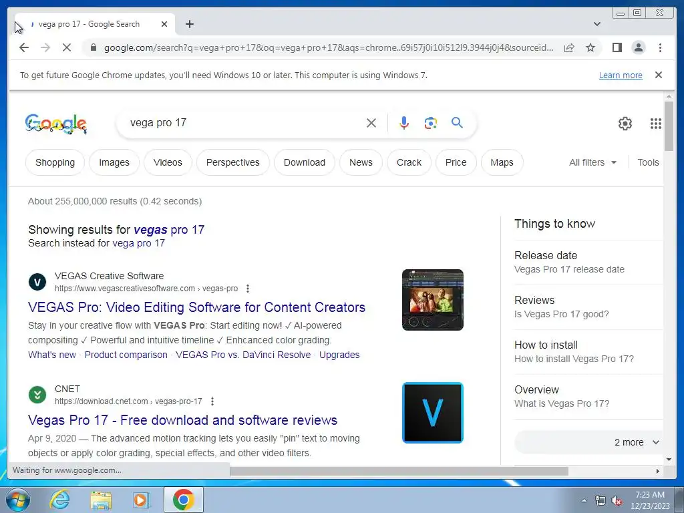Open the Upgrades sitelink
Viewport: 684px width, 513px height.
point(339,355)
